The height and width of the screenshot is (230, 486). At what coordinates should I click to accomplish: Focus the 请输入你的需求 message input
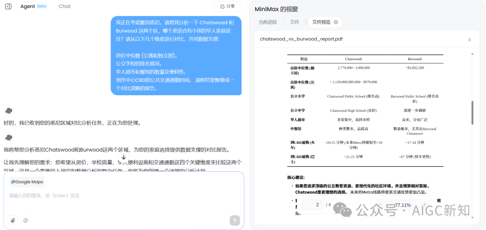click(124, 196)
